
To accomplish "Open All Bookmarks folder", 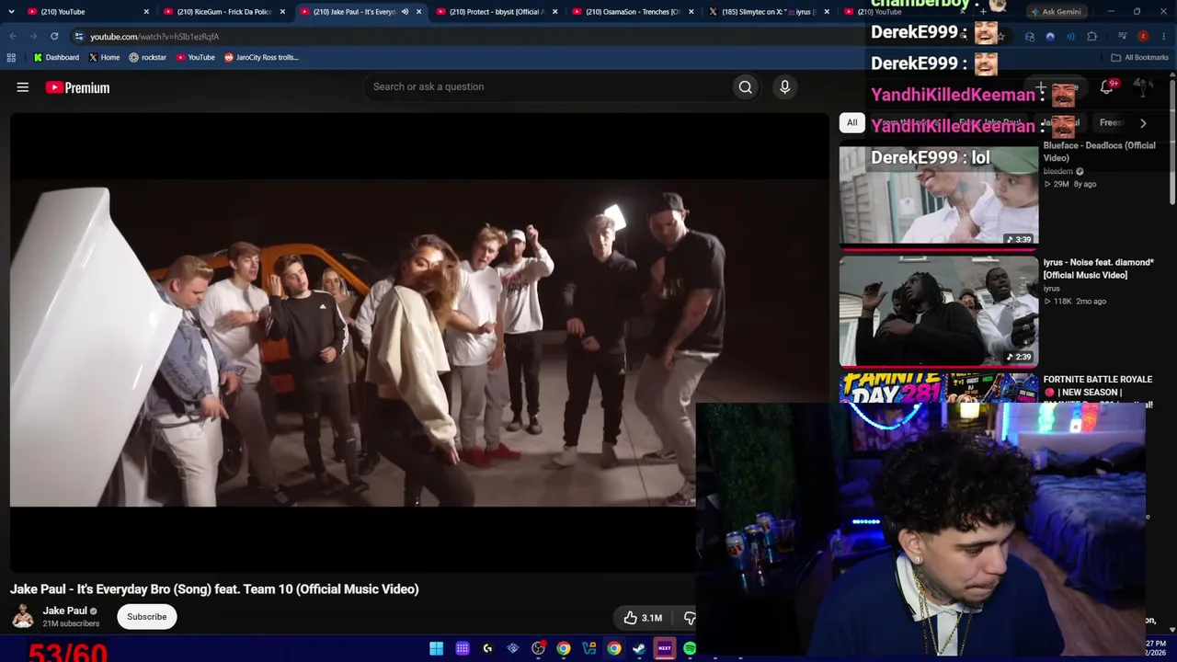I will pyautogui.click(x=1139, y=57).
